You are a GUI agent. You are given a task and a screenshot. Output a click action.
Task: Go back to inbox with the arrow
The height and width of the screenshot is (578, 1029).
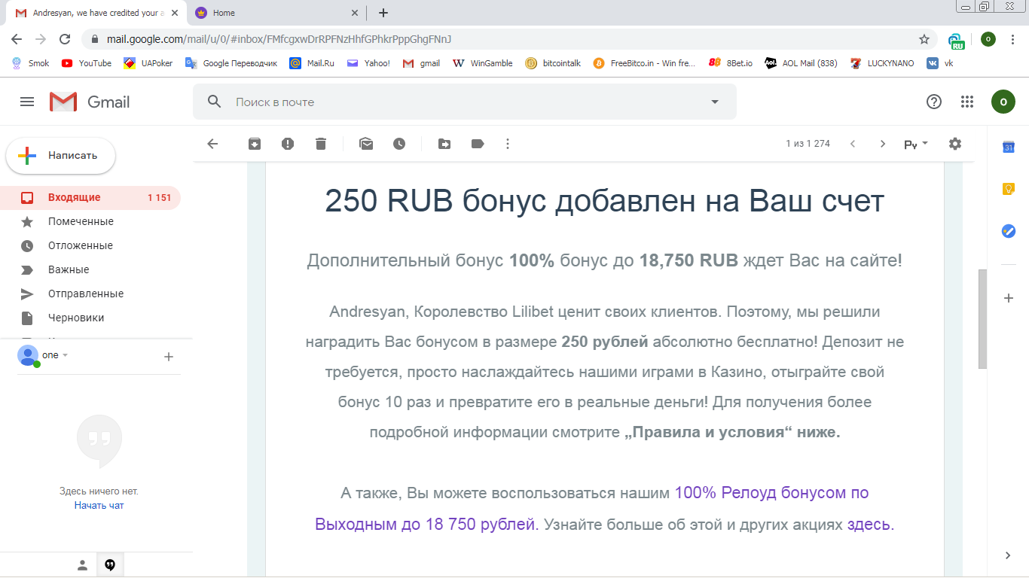point(212,144)
